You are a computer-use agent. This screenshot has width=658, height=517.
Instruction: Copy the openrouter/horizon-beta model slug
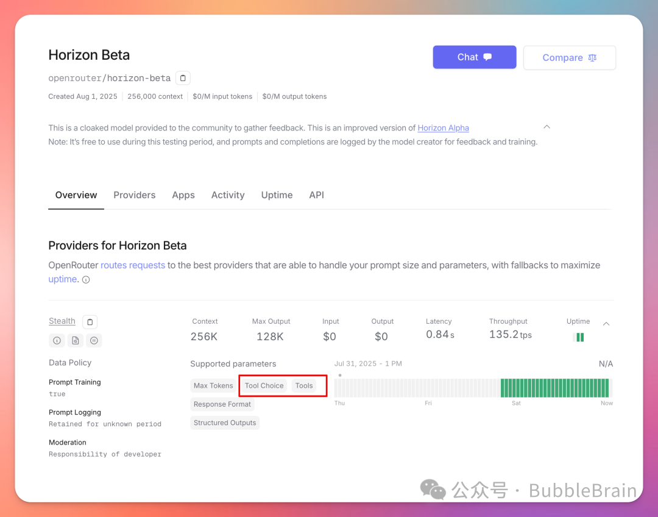183,78
